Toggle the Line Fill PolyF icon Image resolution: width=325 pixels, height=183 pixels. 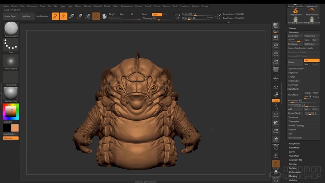[x=276, y=147]
